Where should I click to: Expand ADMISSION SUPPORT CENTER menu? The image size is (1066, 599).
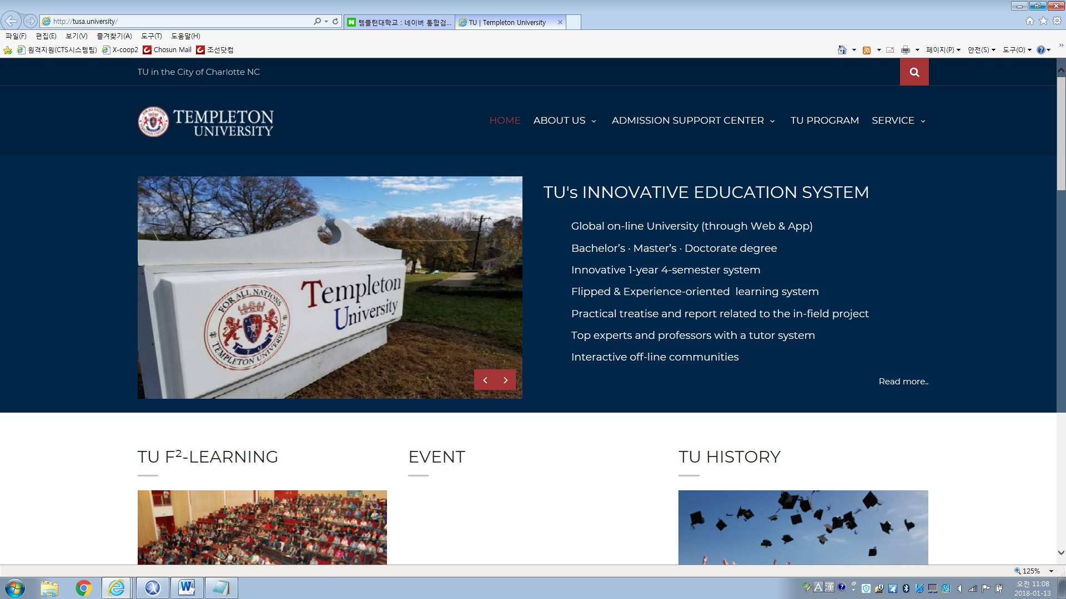tap(693, 120)
